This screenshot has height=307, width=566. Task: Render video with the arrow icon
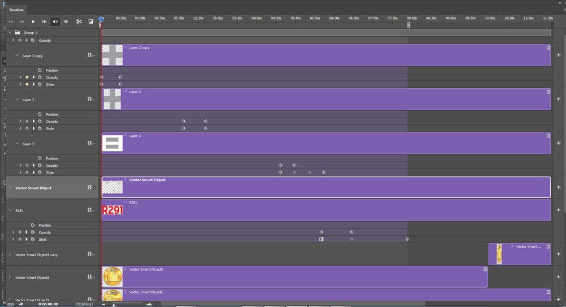pyautogui.click(x=21, y=304)
